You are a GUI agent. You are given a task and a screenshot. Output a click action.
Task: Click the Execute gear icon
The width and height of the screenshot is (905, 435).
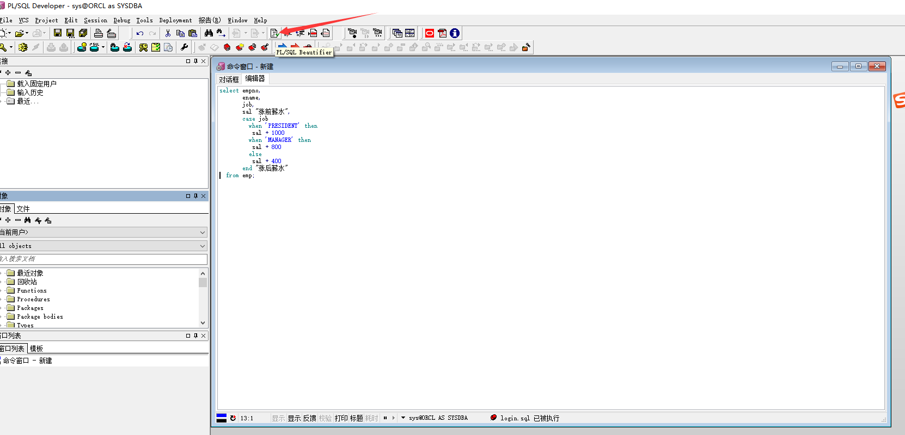pos(23,47)
